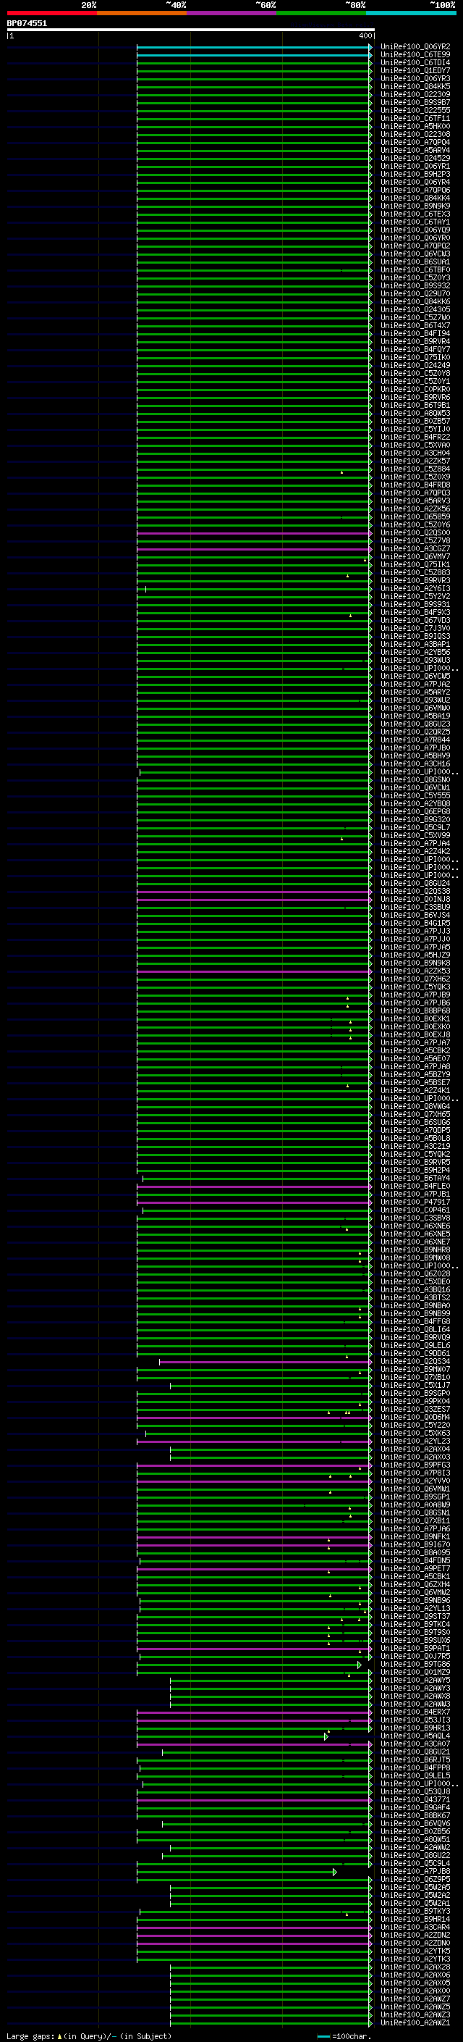
Task: Select the UniRef100_C6TEX3 label
Action: pos(415,214)
